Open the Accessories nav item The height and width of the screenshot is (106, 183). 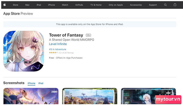tap(136, 5)
